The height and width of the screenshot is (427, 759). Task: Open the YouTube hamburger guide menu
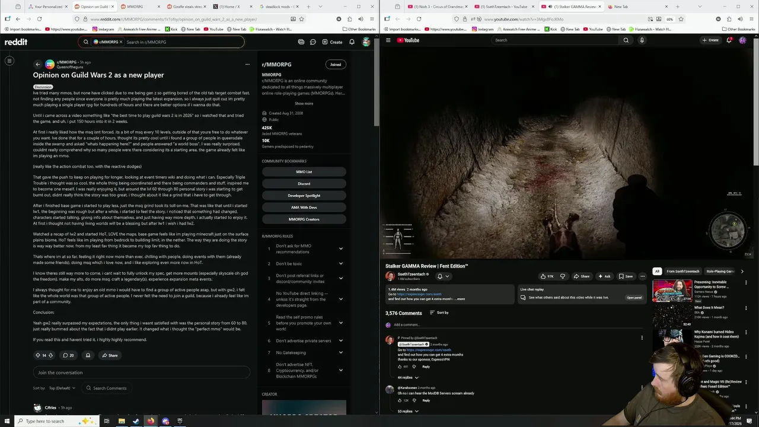click(388, 40)
